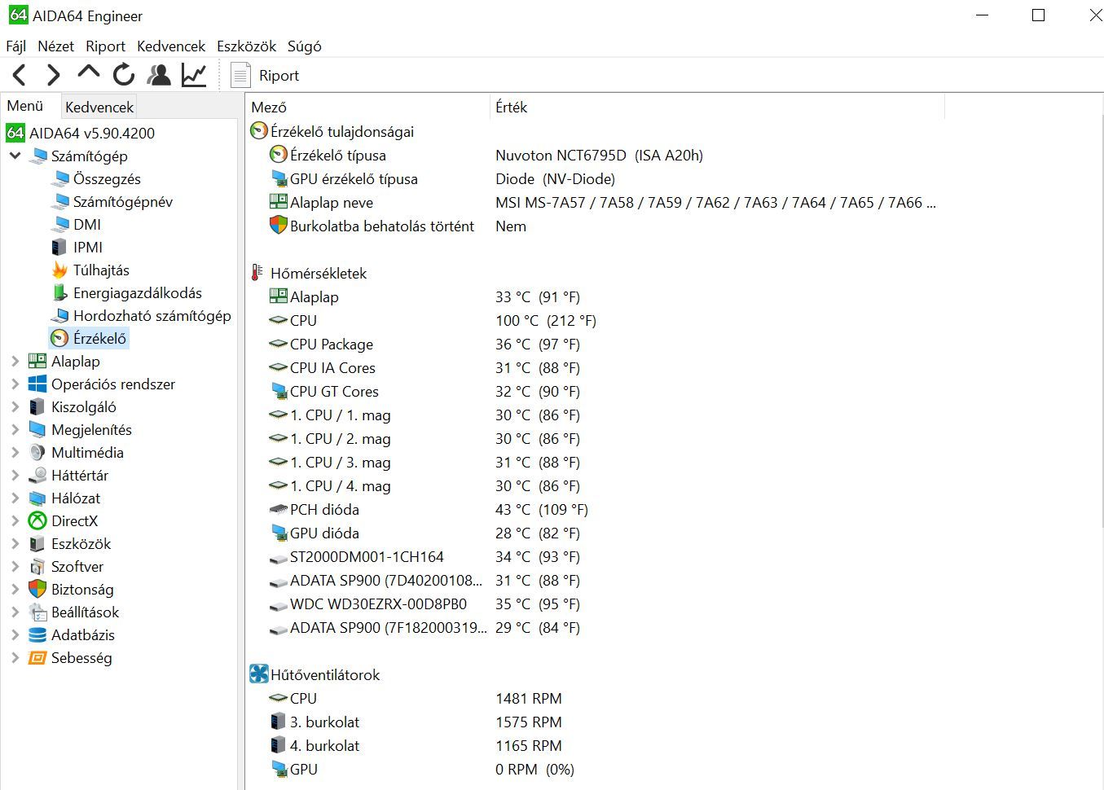Screen dimensions: 1104x790
Task: Open the Riport menu in the menu bar
Action: (105, 46)
